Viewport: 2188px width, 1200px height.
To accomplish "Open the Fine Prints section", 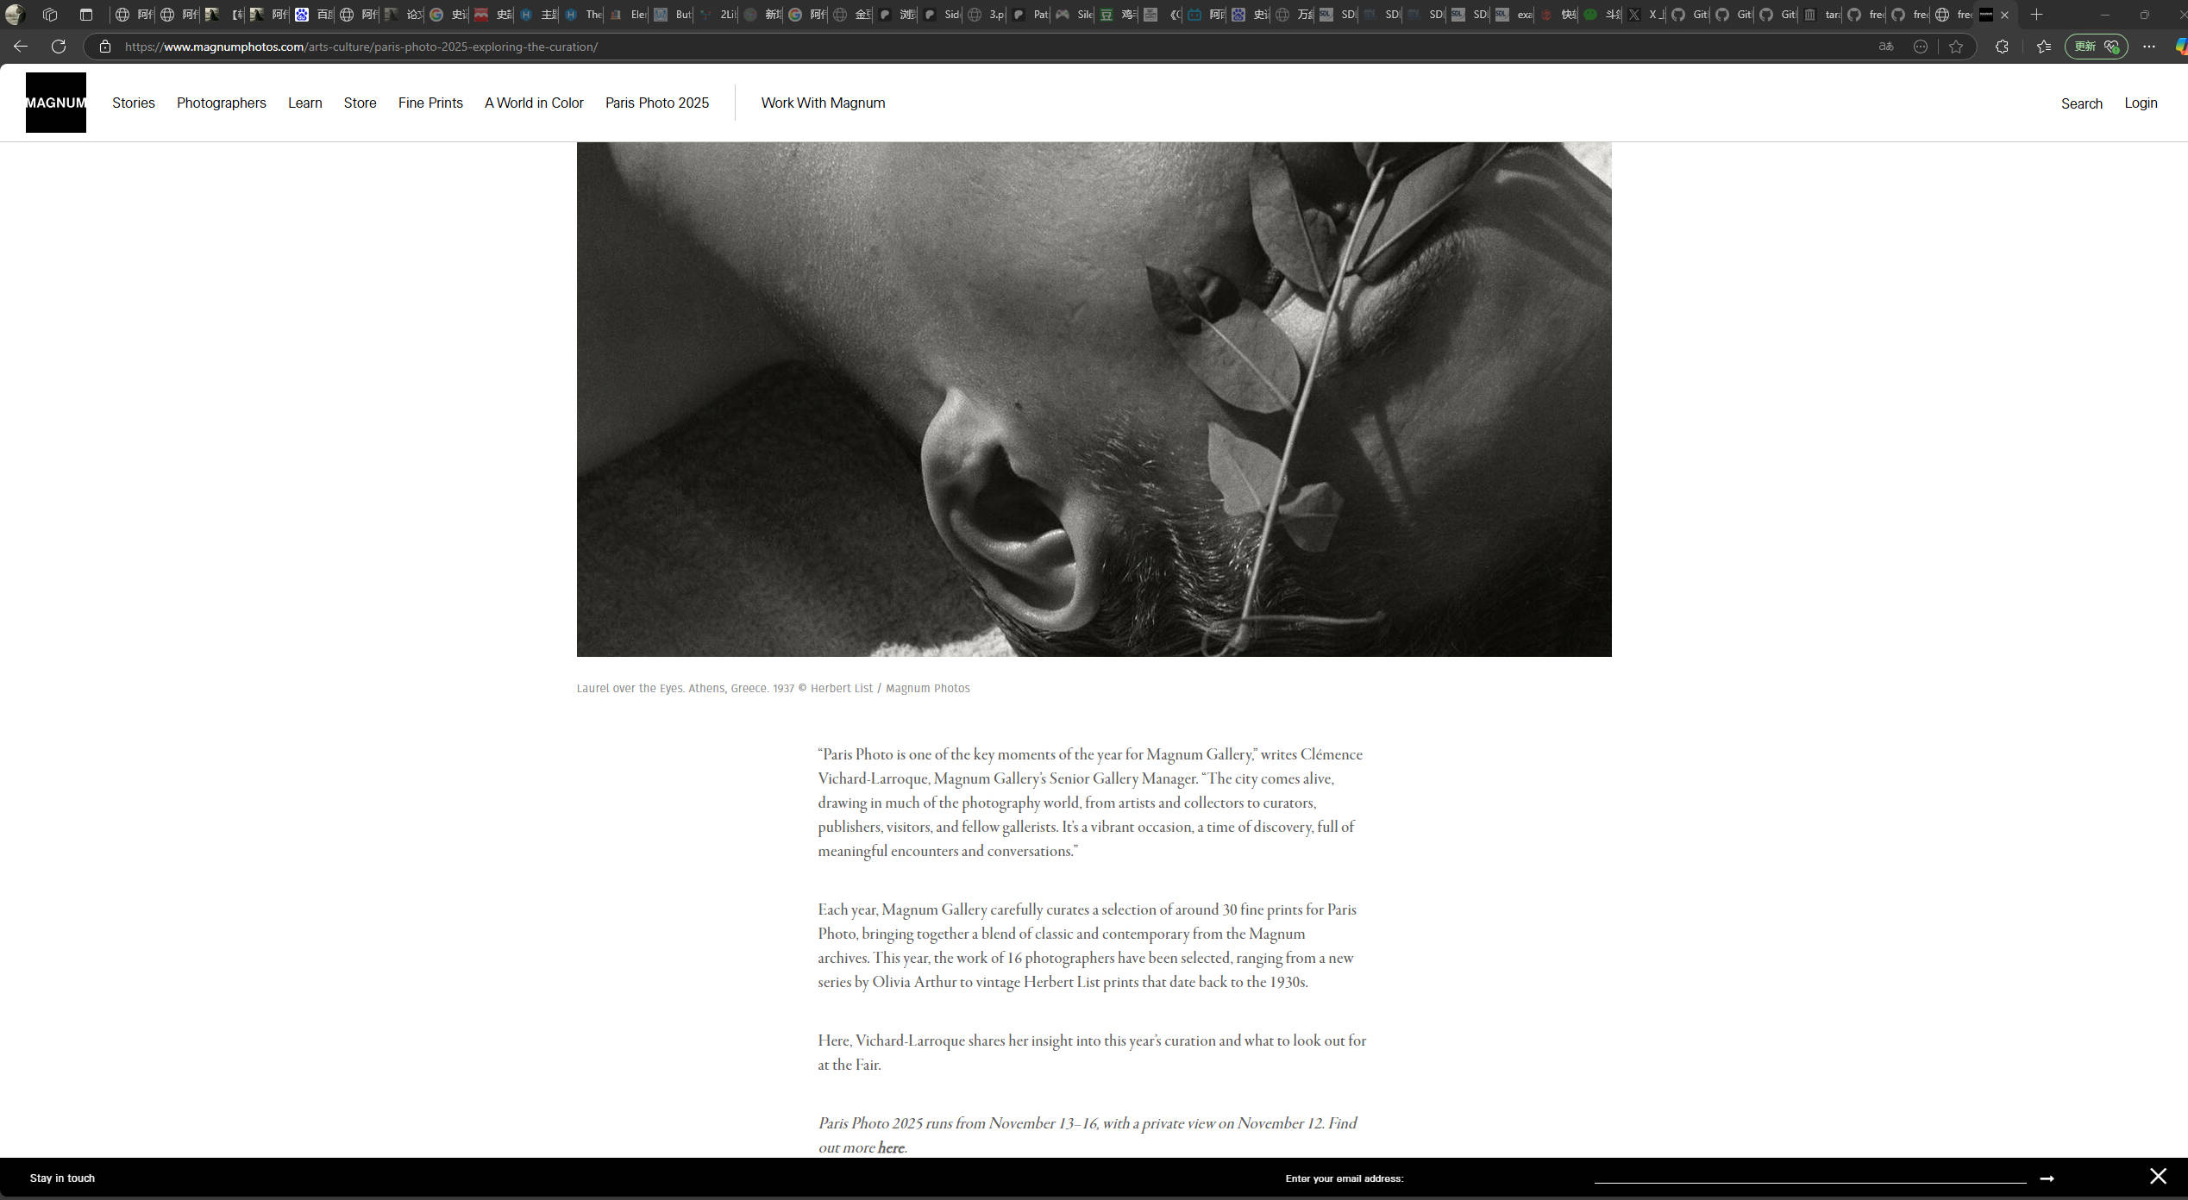I will (x=430, y=103).
